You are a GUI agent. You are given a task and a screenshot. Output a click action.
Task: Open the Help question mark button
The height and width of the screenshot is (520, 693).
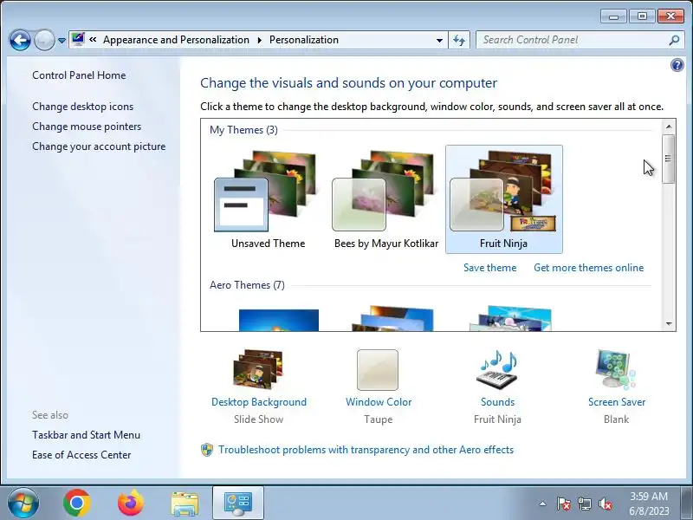tap(677, 66)
